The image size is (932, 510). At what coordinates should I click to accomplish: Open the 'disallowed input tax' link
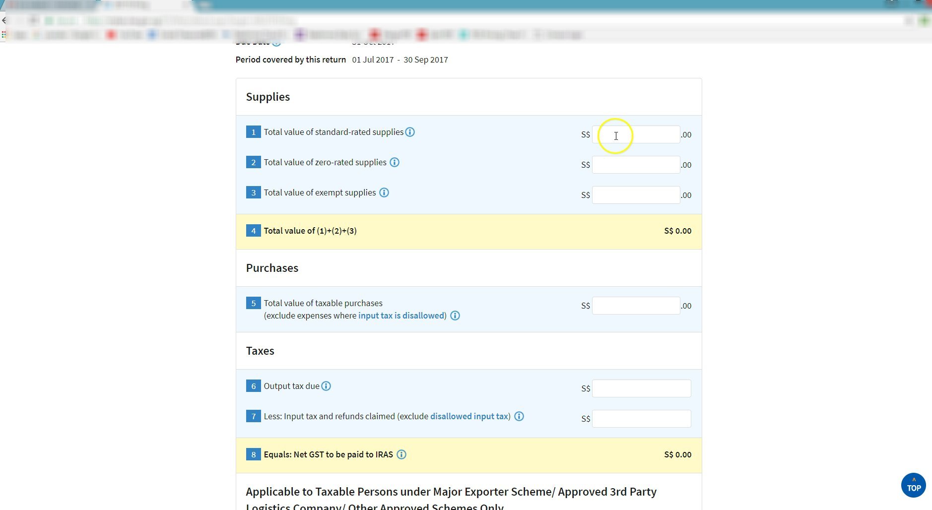click(x=469, y=416)
